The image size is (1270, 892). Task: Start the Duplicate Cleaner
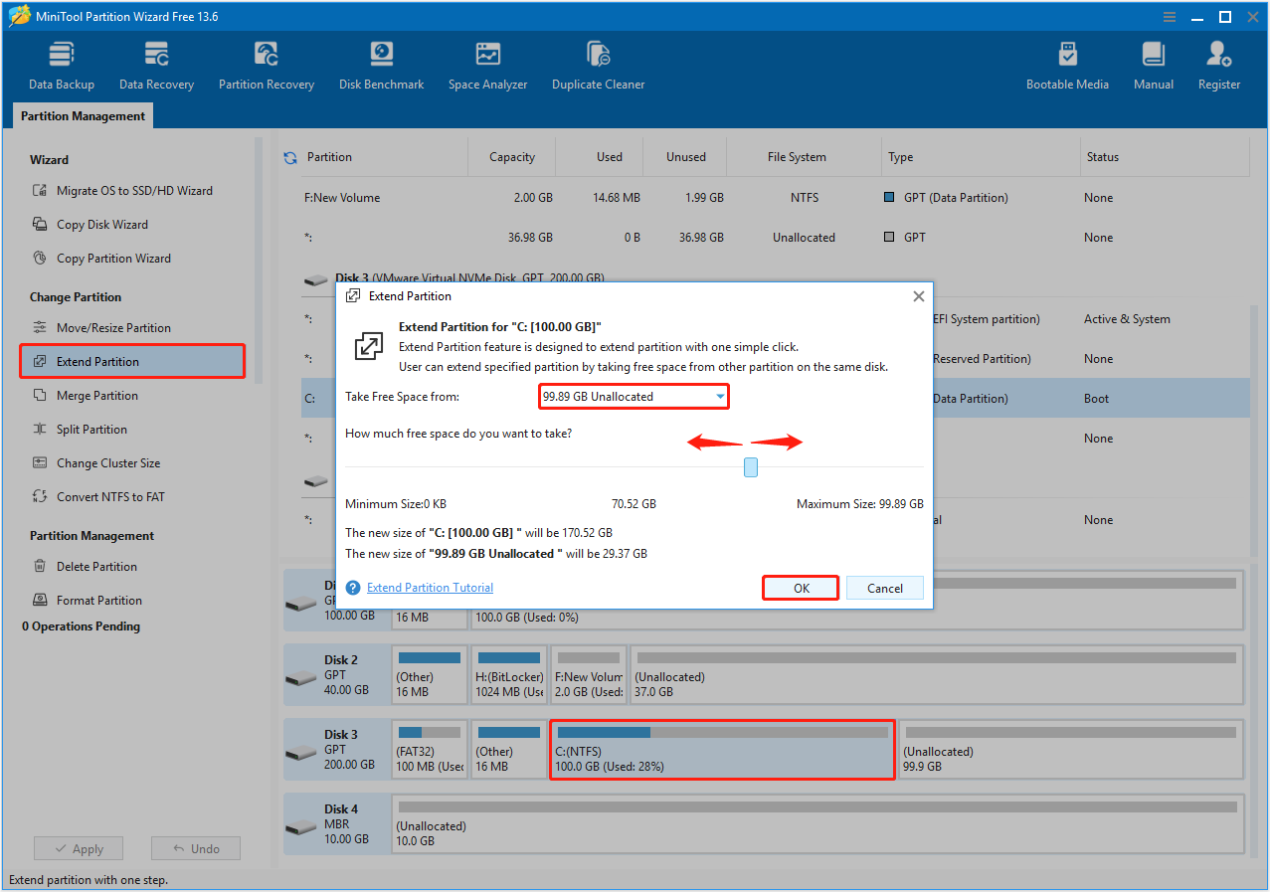click(598, 63)
